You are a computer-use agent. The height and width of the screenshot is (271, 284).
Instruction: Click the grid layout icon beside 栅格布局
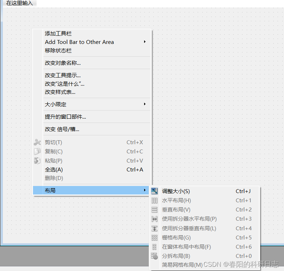tap(154, 238)
